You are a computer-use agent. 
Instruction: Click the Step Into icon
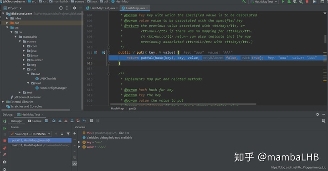click(x=60, y=121)
